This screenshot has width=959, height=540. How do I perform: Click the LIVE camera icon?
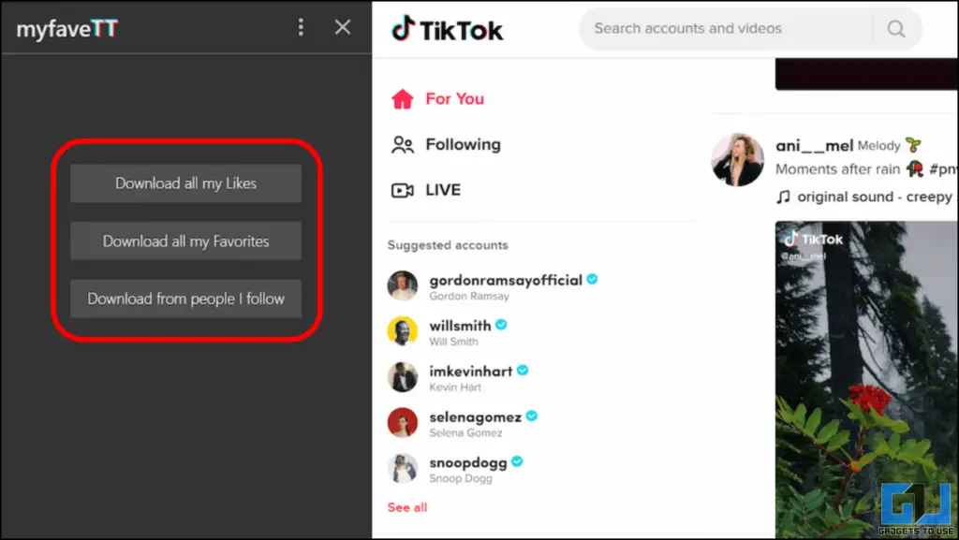tap(403, 191)
